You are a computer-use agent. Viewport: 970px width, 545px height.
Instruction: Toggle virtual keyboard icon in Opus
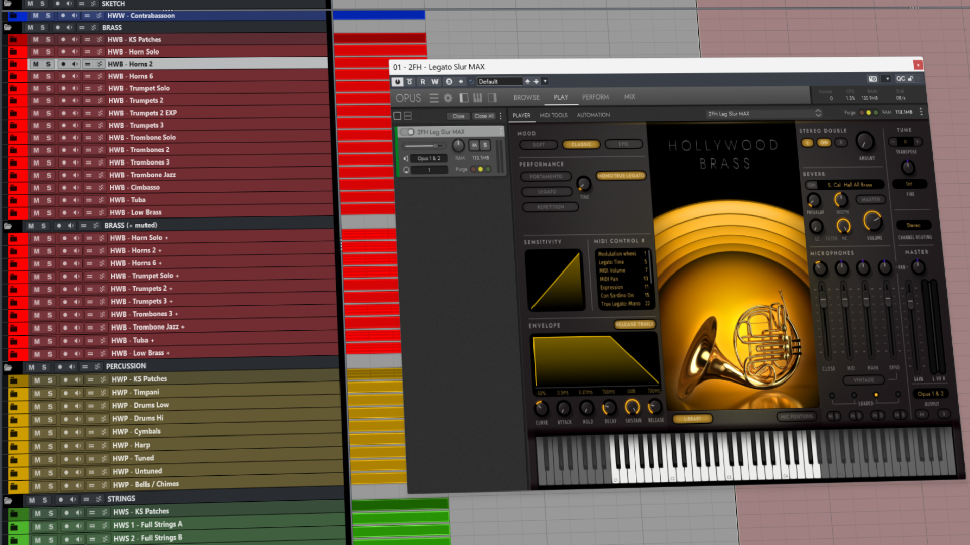pyautogui.click(x=477, y=98)
